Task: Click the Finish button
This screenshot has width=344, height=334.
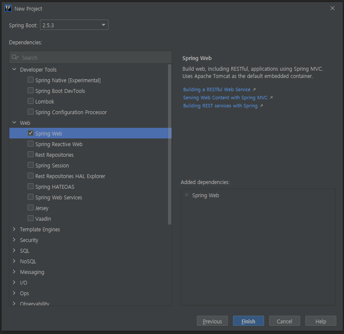Action: (248, 321)
